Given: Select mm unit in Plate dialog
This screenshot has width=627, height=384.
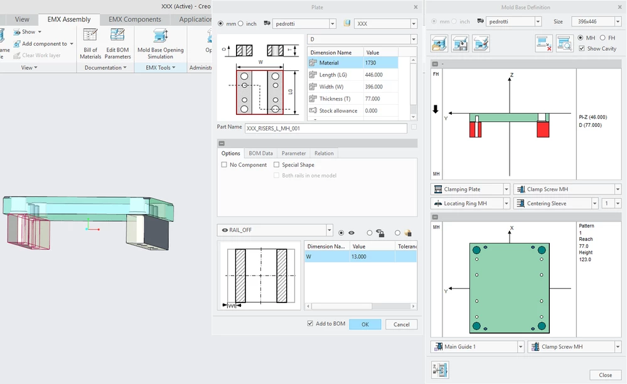Looking at the screenshot, I should (x=220, y=24).
